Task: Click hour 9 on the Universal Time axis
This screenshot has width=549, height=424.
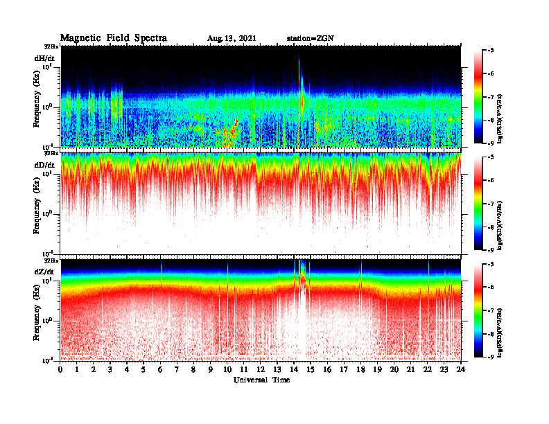Action: pyautogui.click(x=211, y=370)
